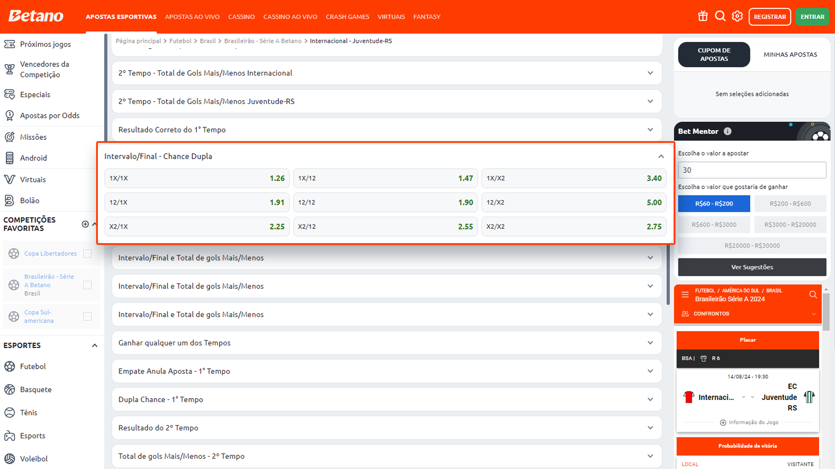Image resolution: width=835 pixels, height=469 pixels.
Task: Click the Próximos jogos ticket icon
Action: pyautogui.click(x=10, y=44)
